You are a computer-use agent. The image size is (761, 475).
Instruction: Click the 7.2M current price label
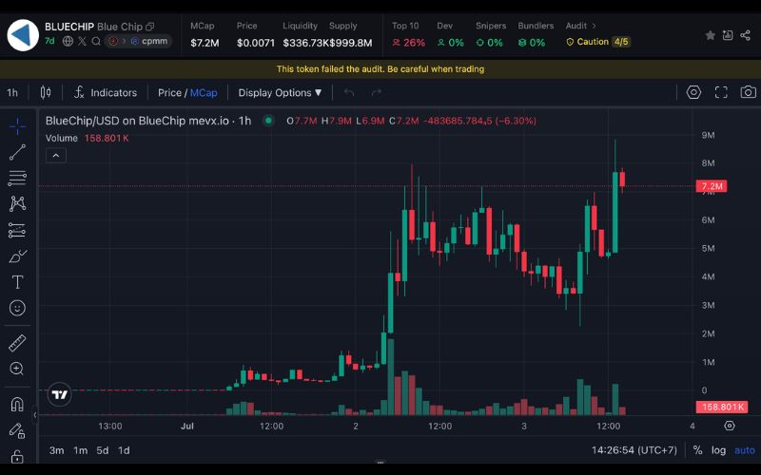[712, 186]
